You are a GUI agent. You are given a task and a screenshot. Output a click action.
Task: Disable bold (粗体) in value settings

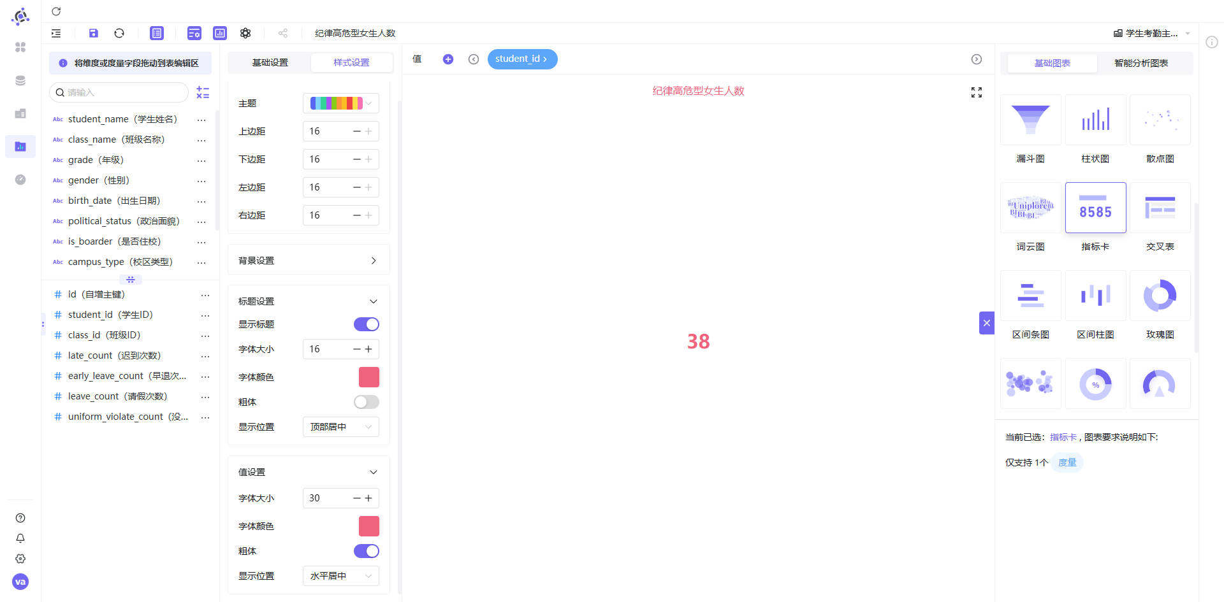pos(367,551)
